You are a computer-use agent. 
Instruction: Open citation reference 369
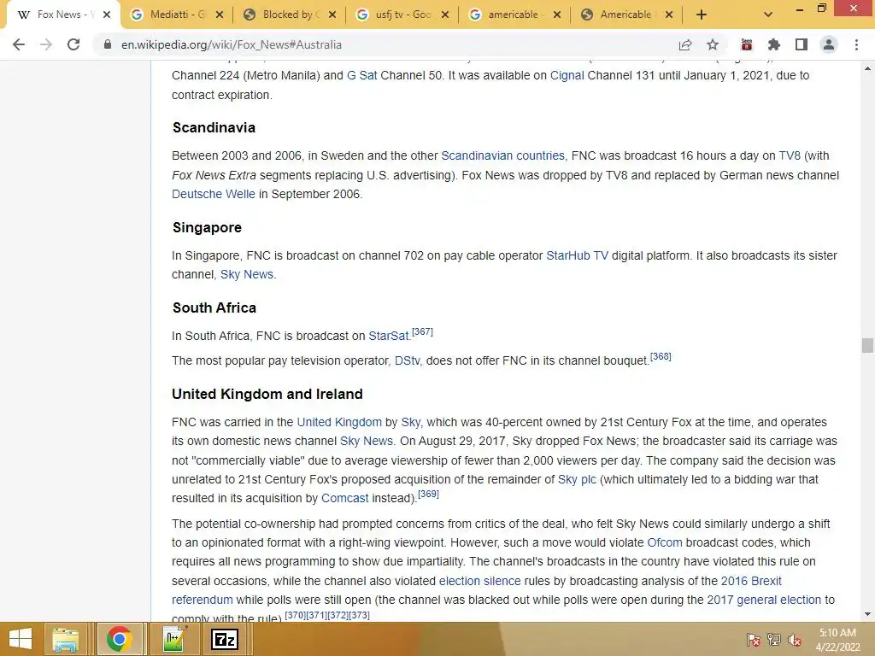click(429, 494)
